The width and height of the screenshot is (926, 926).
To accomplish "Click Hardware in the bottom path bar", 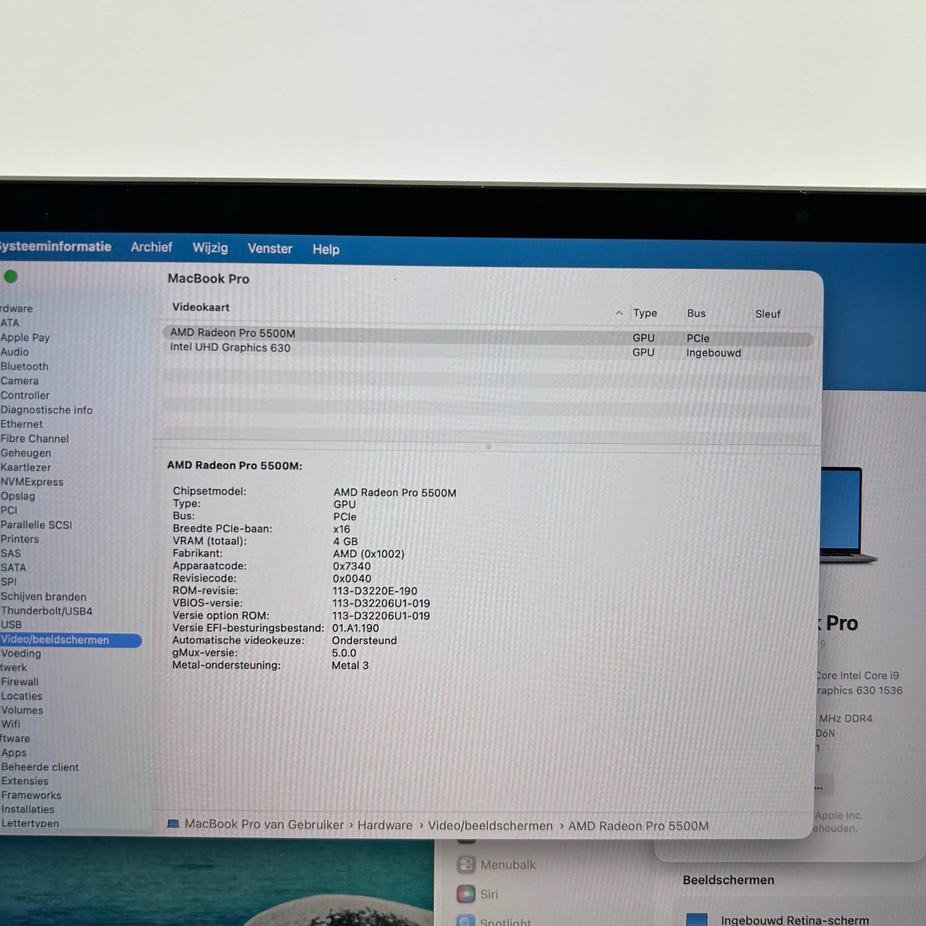I will pos(385,825).
